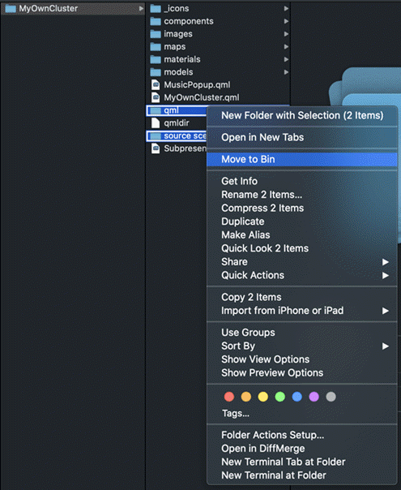Choose Move to Bin
The height and width of the screenshot is (490, 401).
(302, 159)
